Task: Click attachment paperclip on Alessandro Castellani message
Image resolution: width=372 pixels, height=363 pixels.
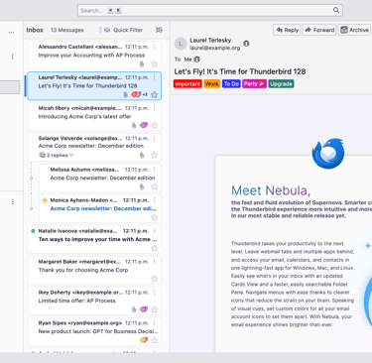Action: (142, 64)
